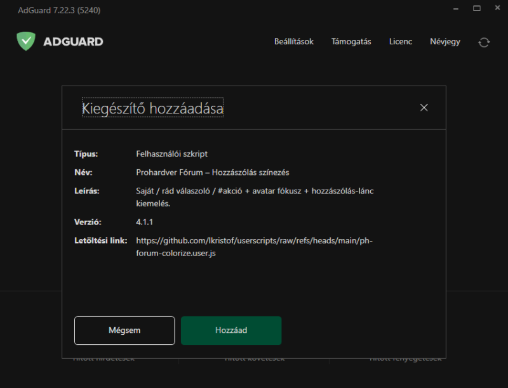Click the Letöltési link: label
This screenshot has width=508, height=388.
pos(101,240)
